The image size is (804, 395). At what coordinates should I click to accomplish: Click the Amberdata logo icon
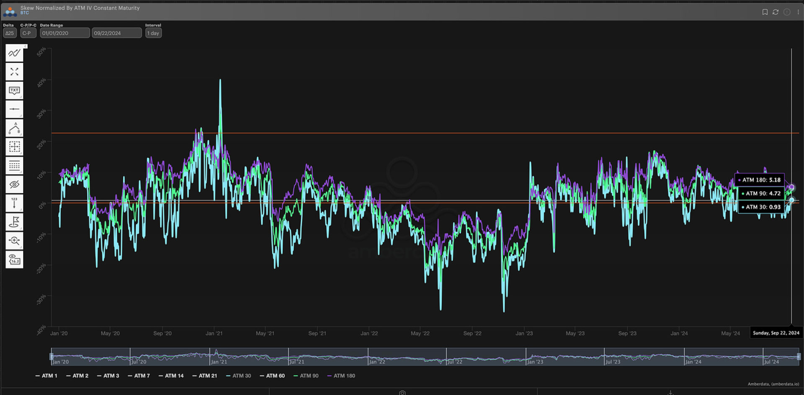click(x=10, y=11)
